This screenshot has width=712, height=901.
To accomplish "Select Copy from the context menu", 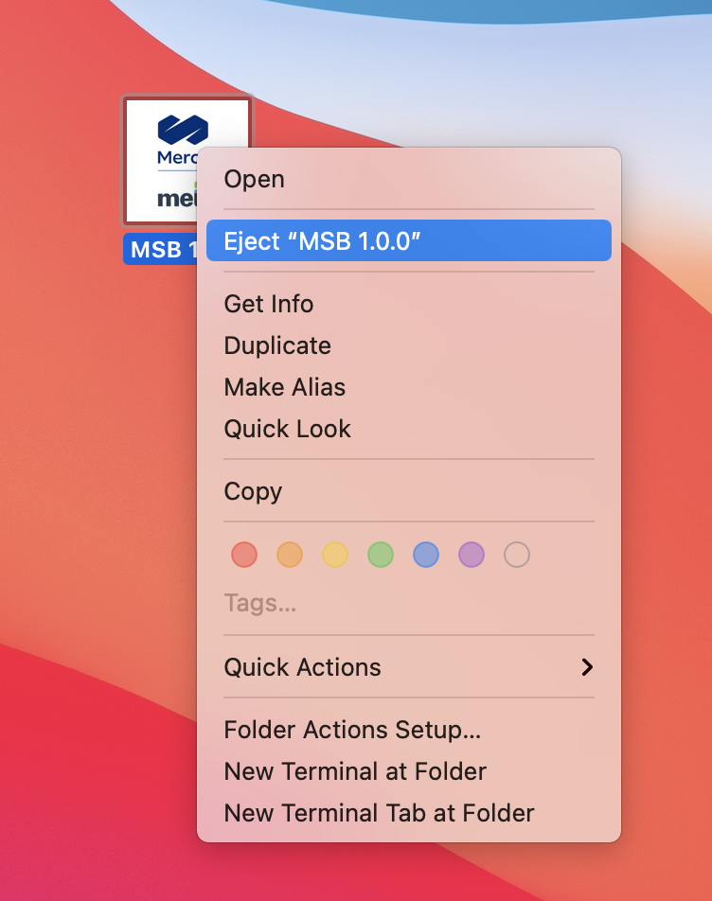I will pyautogui.click(x=253, y=491).
